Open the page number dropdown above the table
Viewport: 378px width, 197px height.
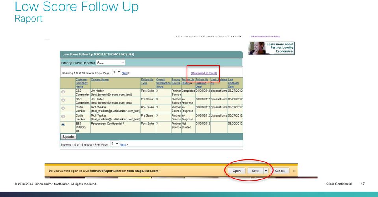pyautogui.click(x=117, y=72)
